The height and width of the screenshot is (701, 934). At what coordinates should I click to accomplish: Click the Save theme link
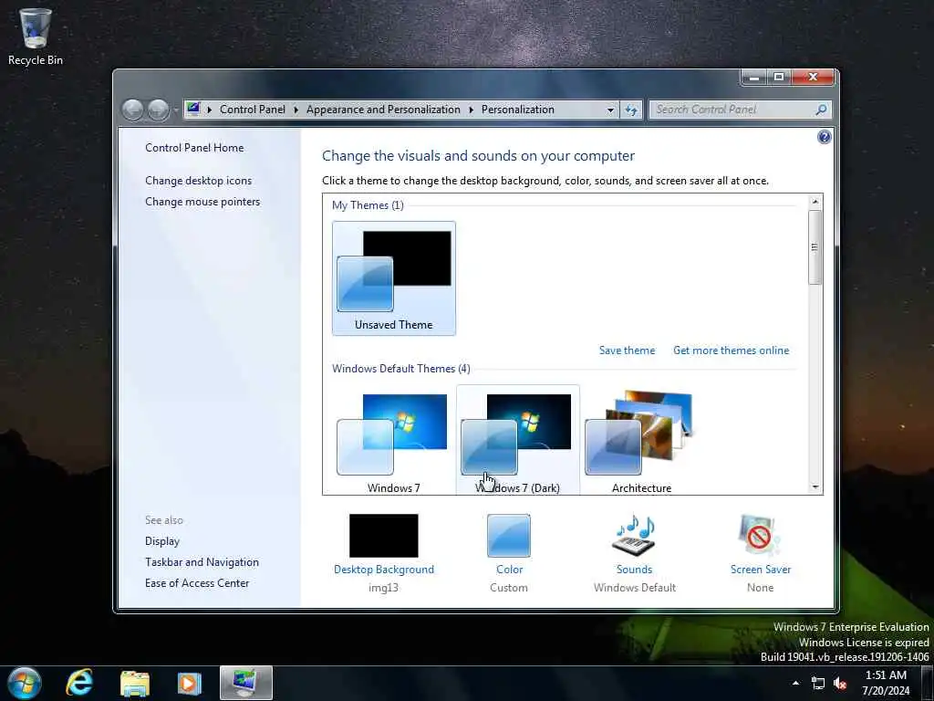(x=627, y=350)
